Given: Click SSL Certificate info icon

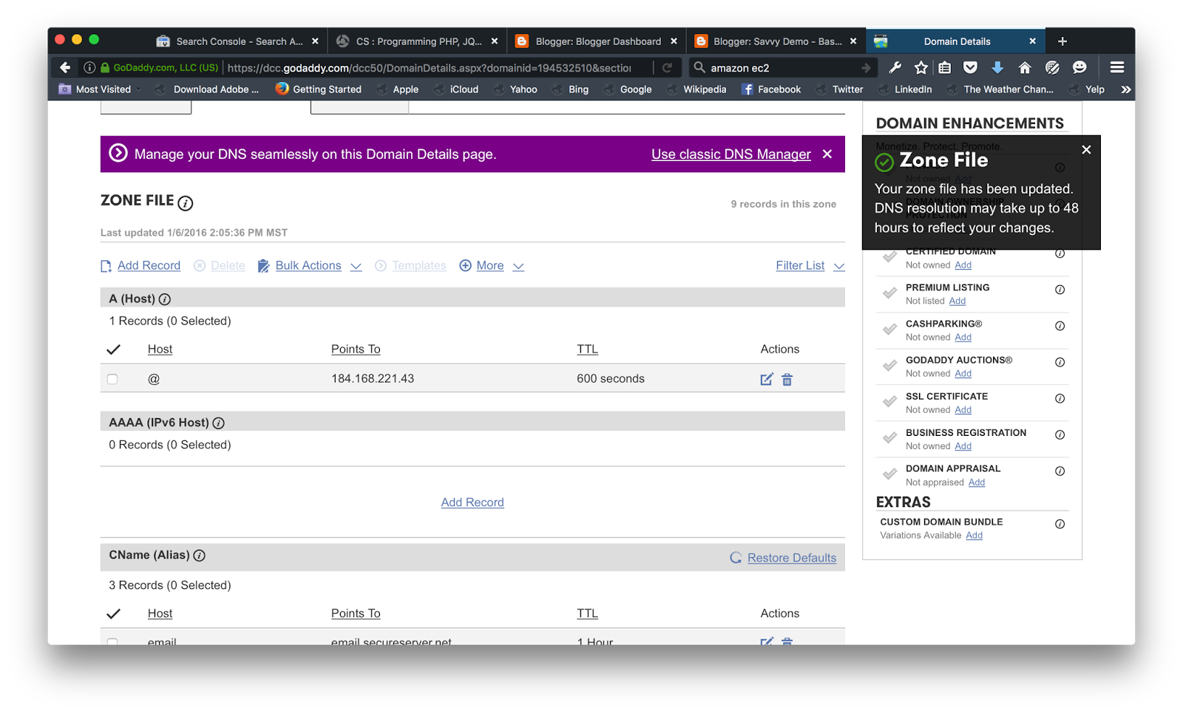Looking at the screenshot, I should pos(1060,398).
